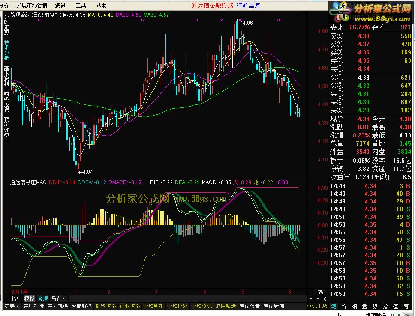Viewport: 415px width, 316px height.
Task: Open the 帮助 menu
Action: click(101, 5)
